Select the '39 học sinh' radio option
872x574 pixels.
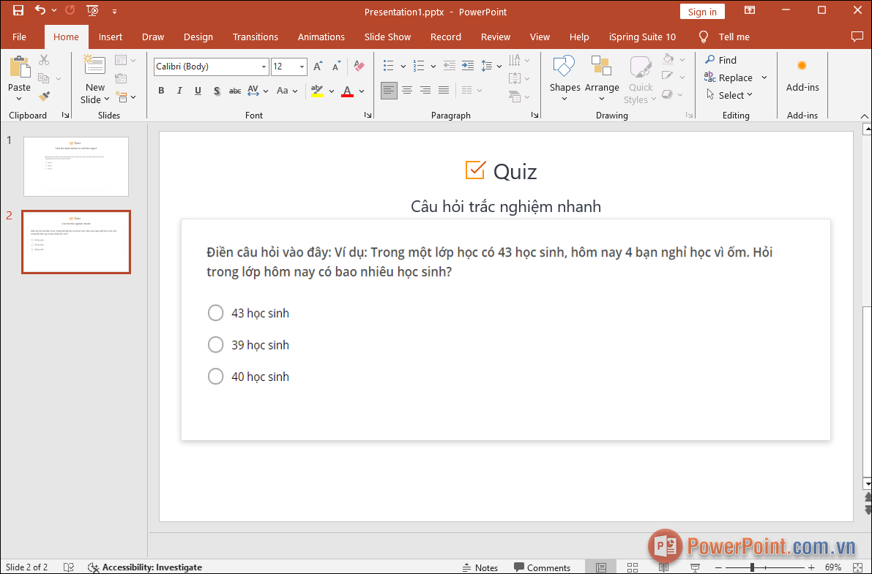click(215, 344)
